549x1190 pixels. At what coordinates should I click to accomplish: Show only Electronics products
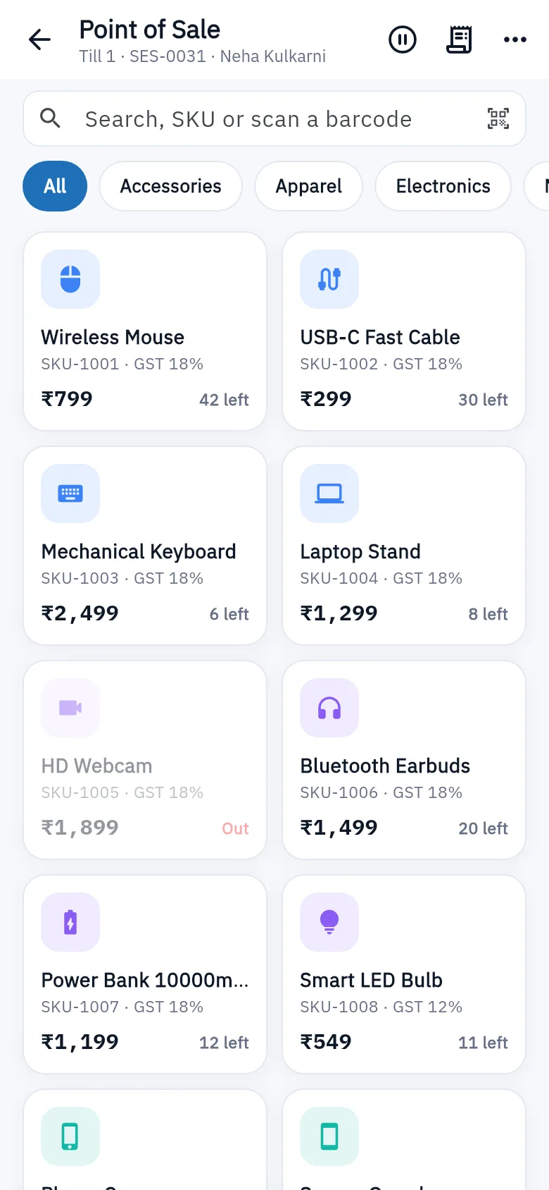click(443, 186)
